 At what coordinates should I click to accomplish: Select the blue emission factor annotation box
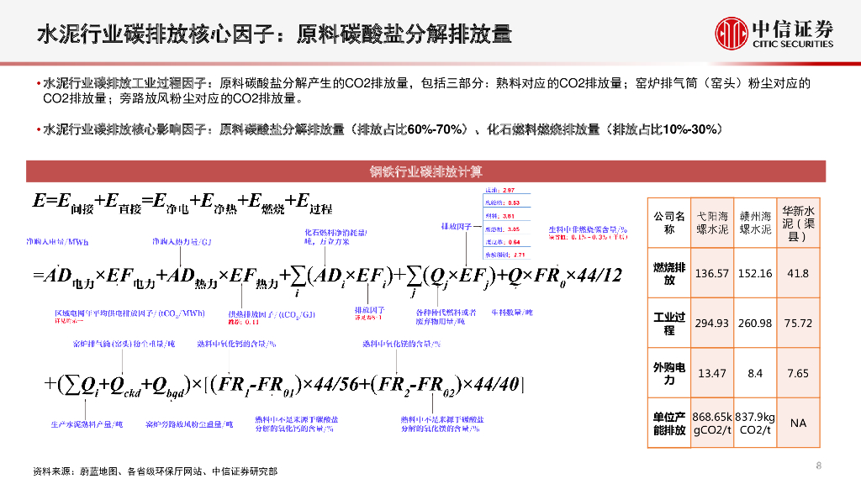[x=506, y=227]
